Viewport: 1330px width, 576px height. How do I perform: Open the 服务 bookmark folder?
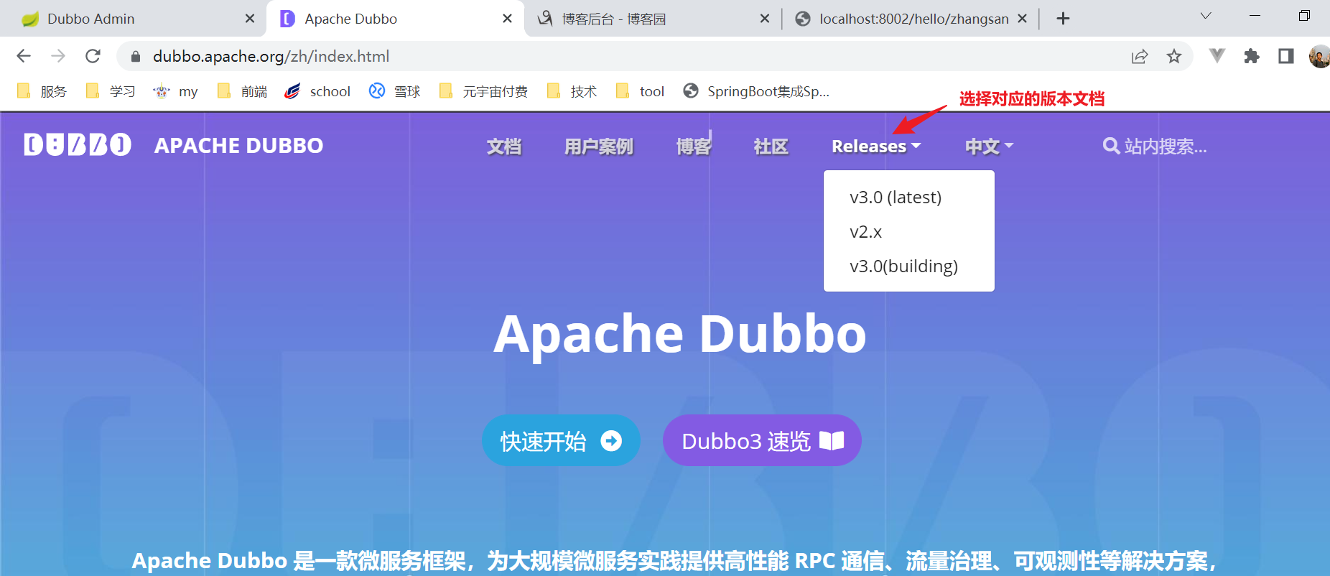(42, 91)
